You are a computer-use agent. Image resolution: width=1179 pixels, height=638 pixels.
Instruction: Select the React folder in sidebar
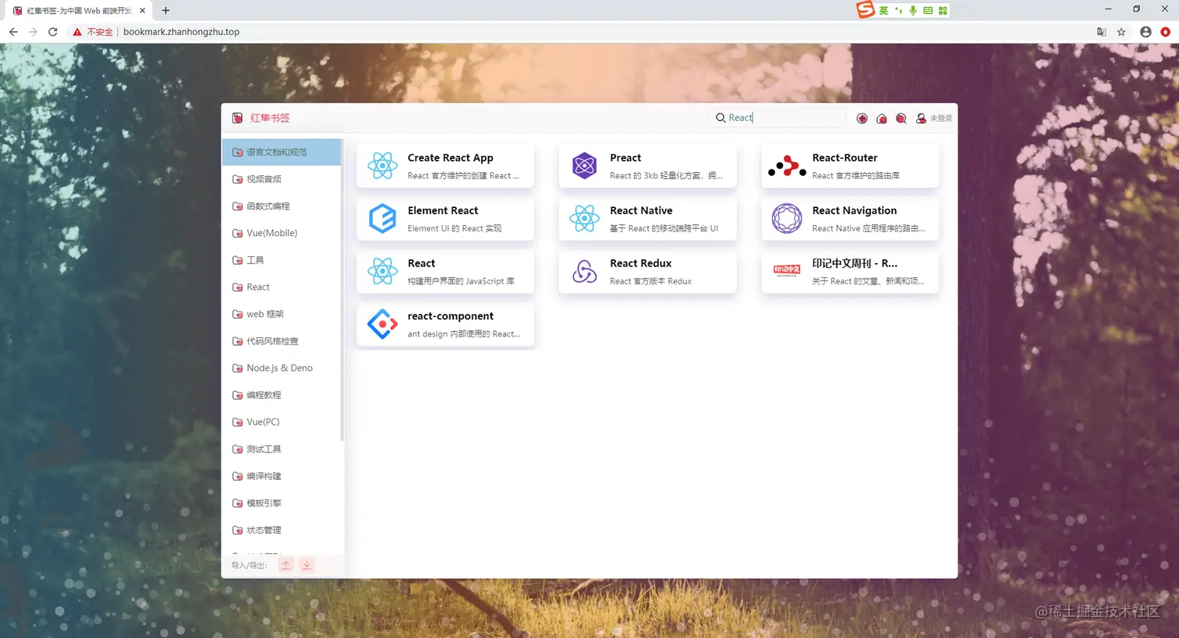tap(281, 287)
